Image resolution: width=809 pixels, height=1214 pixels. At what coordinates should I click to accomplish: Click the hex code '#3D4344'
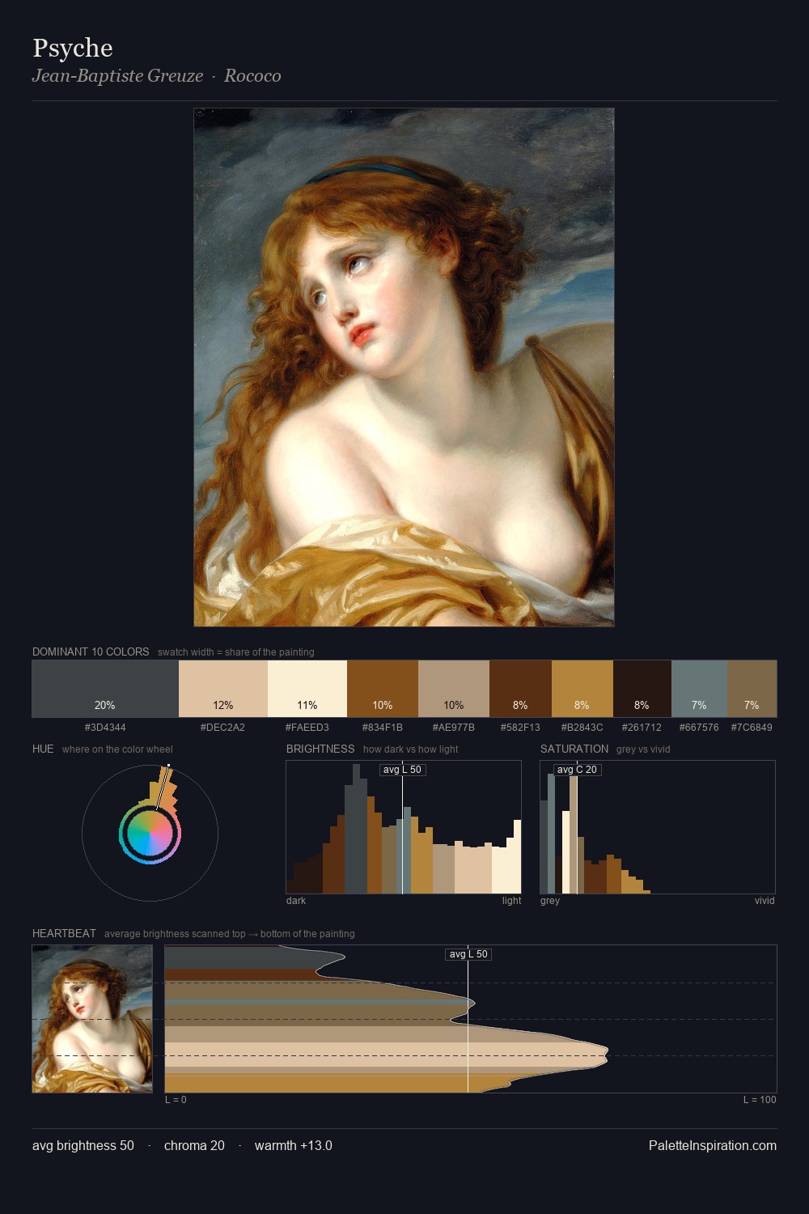click(x=105, y=728)
